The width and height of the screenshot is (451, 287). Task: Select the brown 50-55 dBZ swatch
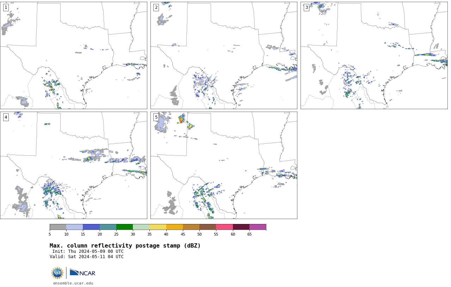coord(208,227)
